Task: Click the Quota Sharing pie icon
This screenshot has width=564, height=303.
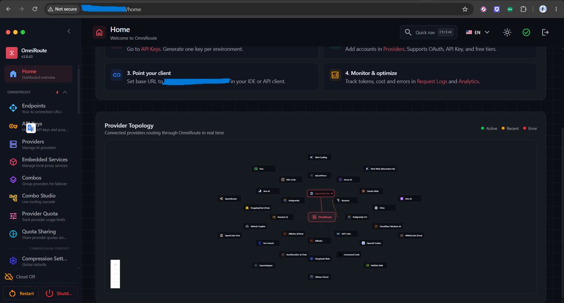Action: 13,234
